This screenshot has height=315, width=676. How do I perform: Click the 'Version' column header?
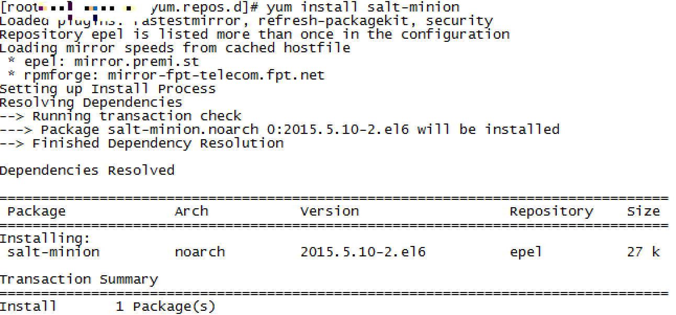click(330, 212)
